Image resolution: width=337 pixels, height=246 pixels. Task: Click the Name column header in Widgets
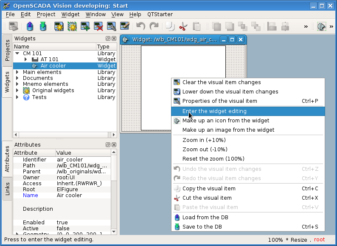[55, 46]
